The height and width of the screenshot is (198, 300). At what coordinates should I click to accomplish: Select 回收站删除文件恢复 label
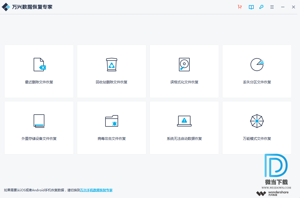click(112, 82)
